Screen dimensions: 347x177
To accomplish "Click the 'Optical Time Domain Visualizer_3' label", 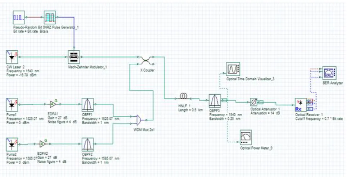I will point(250,79).
